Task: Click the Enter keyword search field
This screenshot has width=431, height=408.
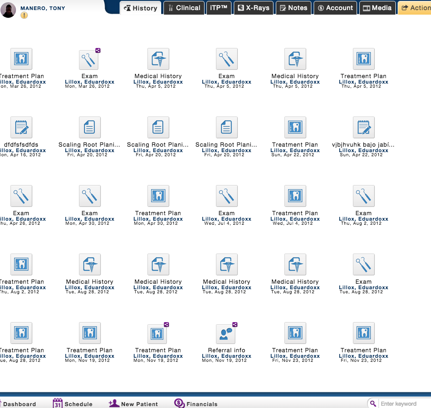Action: click(x=402, y=403)
